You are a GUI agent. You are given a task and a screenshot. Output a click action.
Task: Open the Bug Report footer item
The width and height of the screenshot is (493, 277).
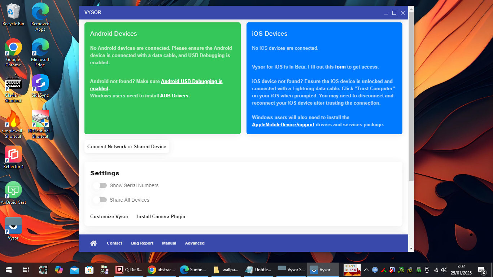(142, 243)
